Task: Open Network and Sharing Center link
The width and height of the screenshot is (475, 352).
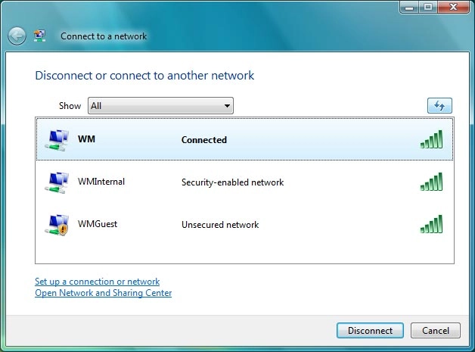Action: pyautogui.click(x=104, y=293)
